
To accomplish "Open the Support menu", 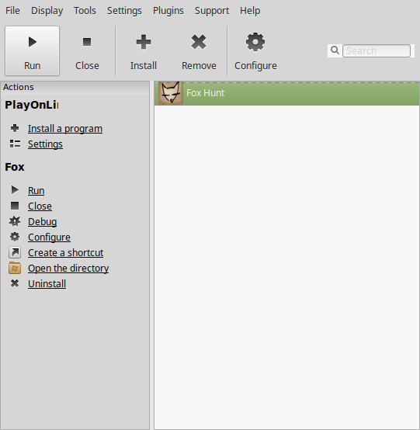I will (x=212, y=10).
